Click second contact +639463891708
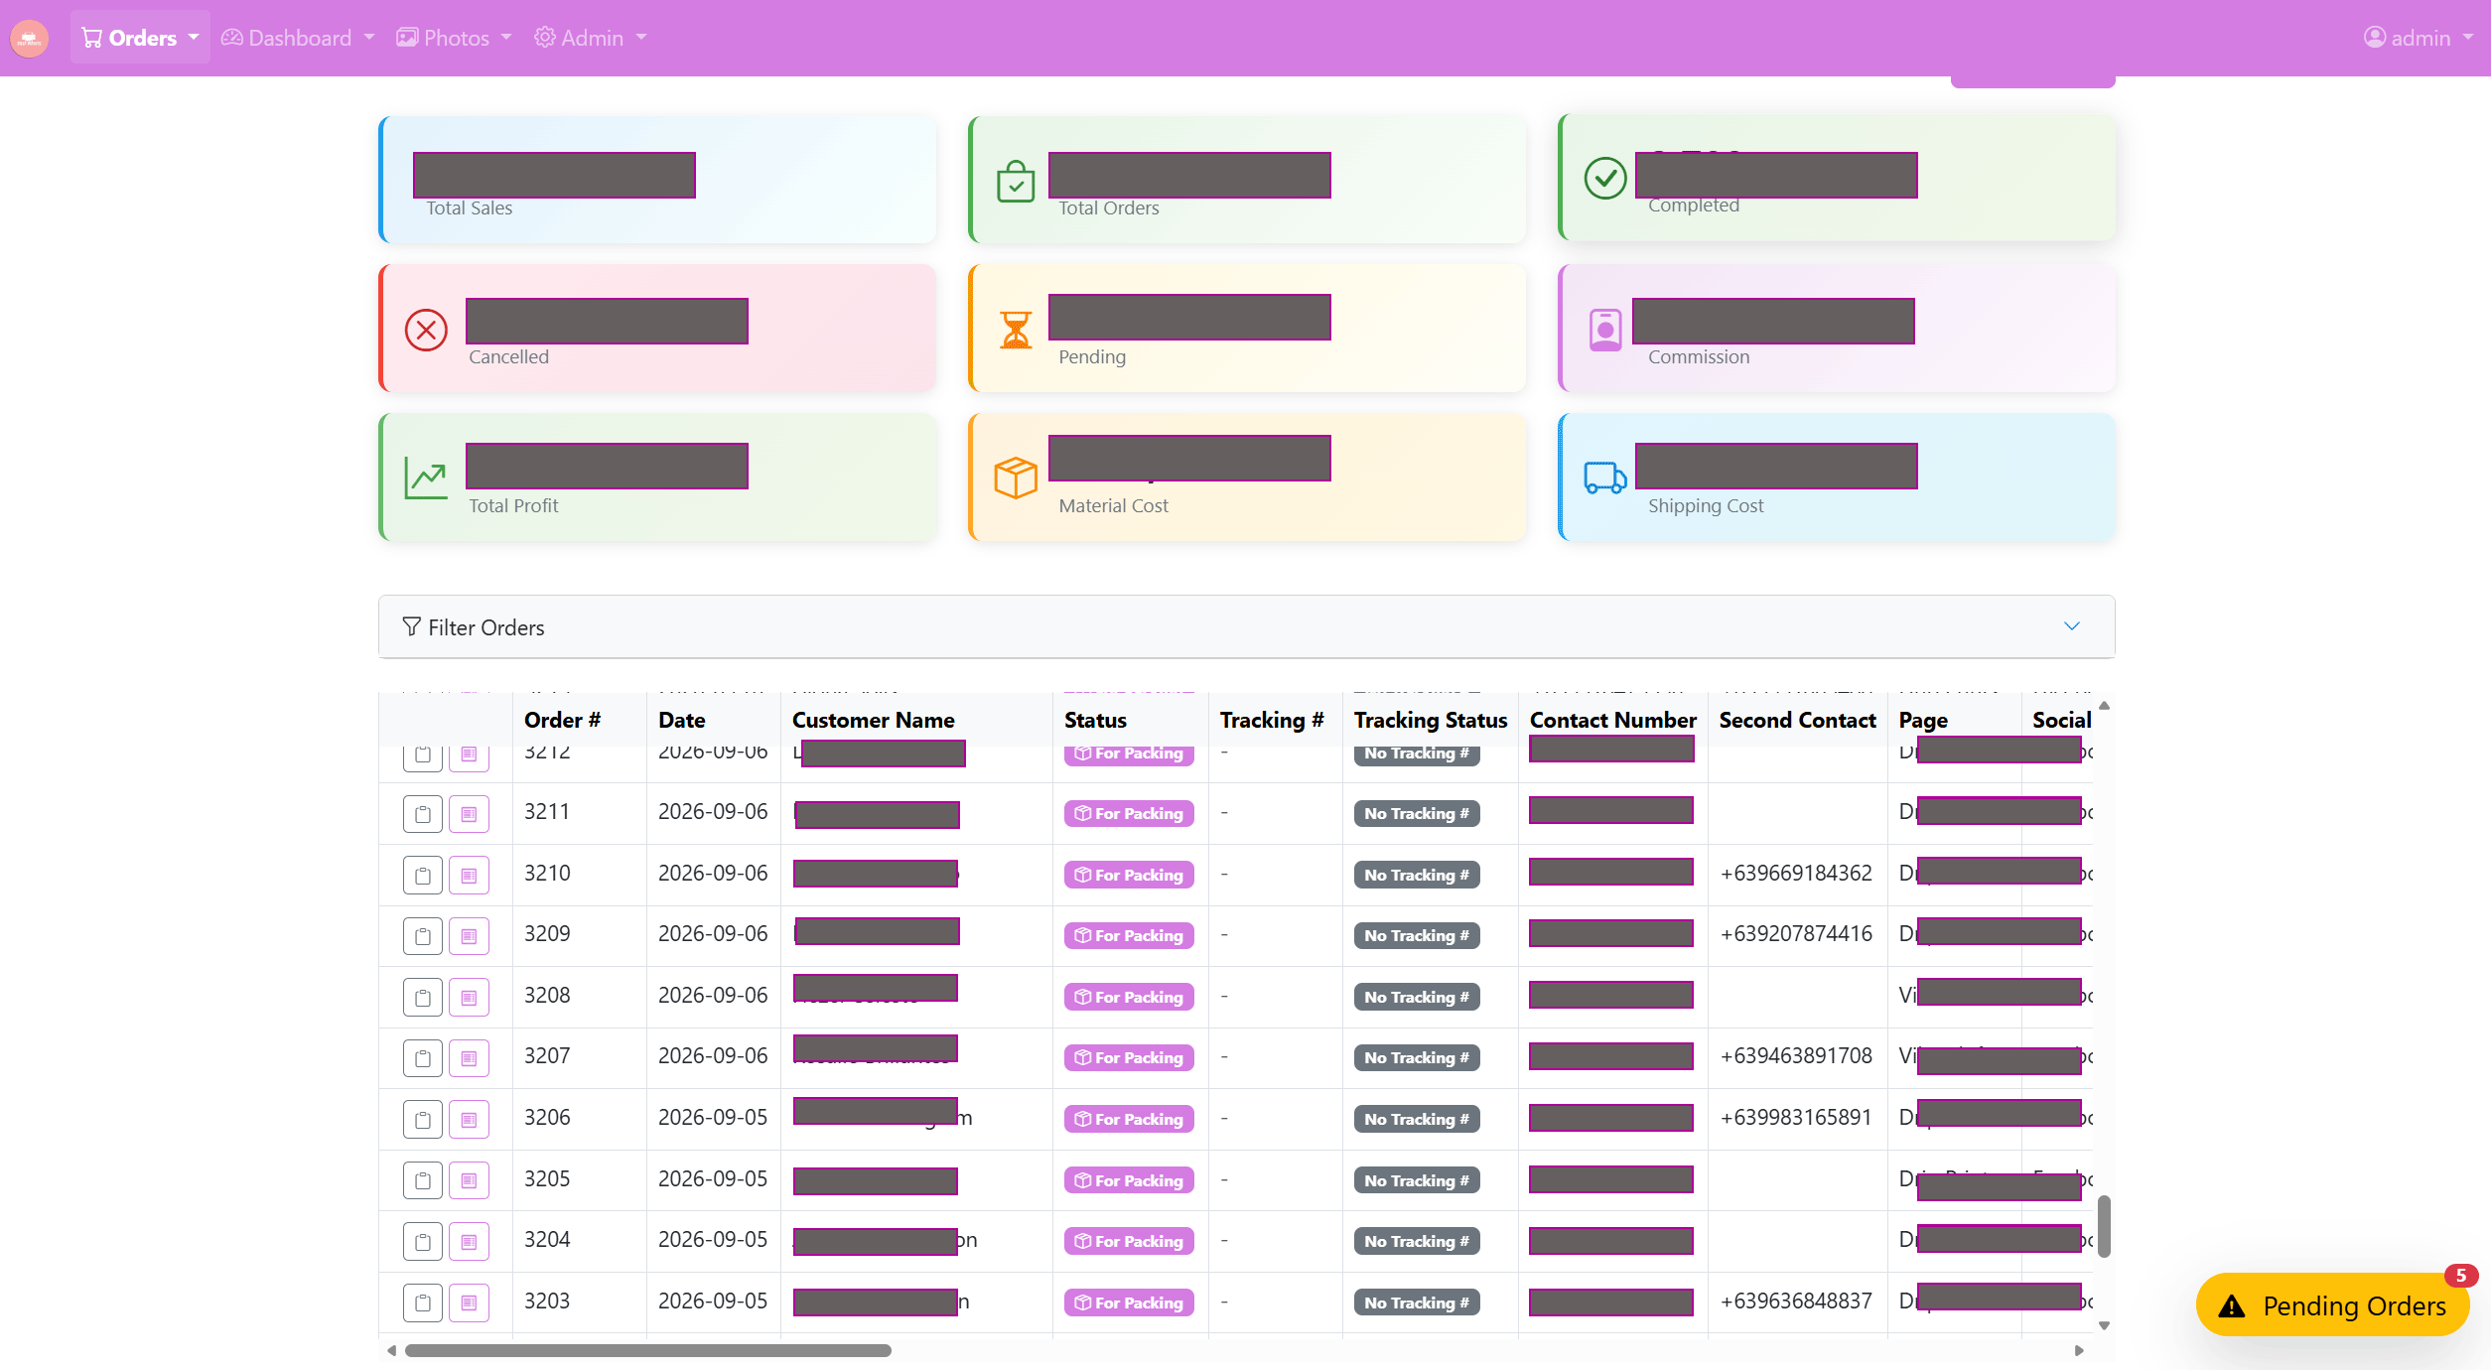 coord(1796,1056)
